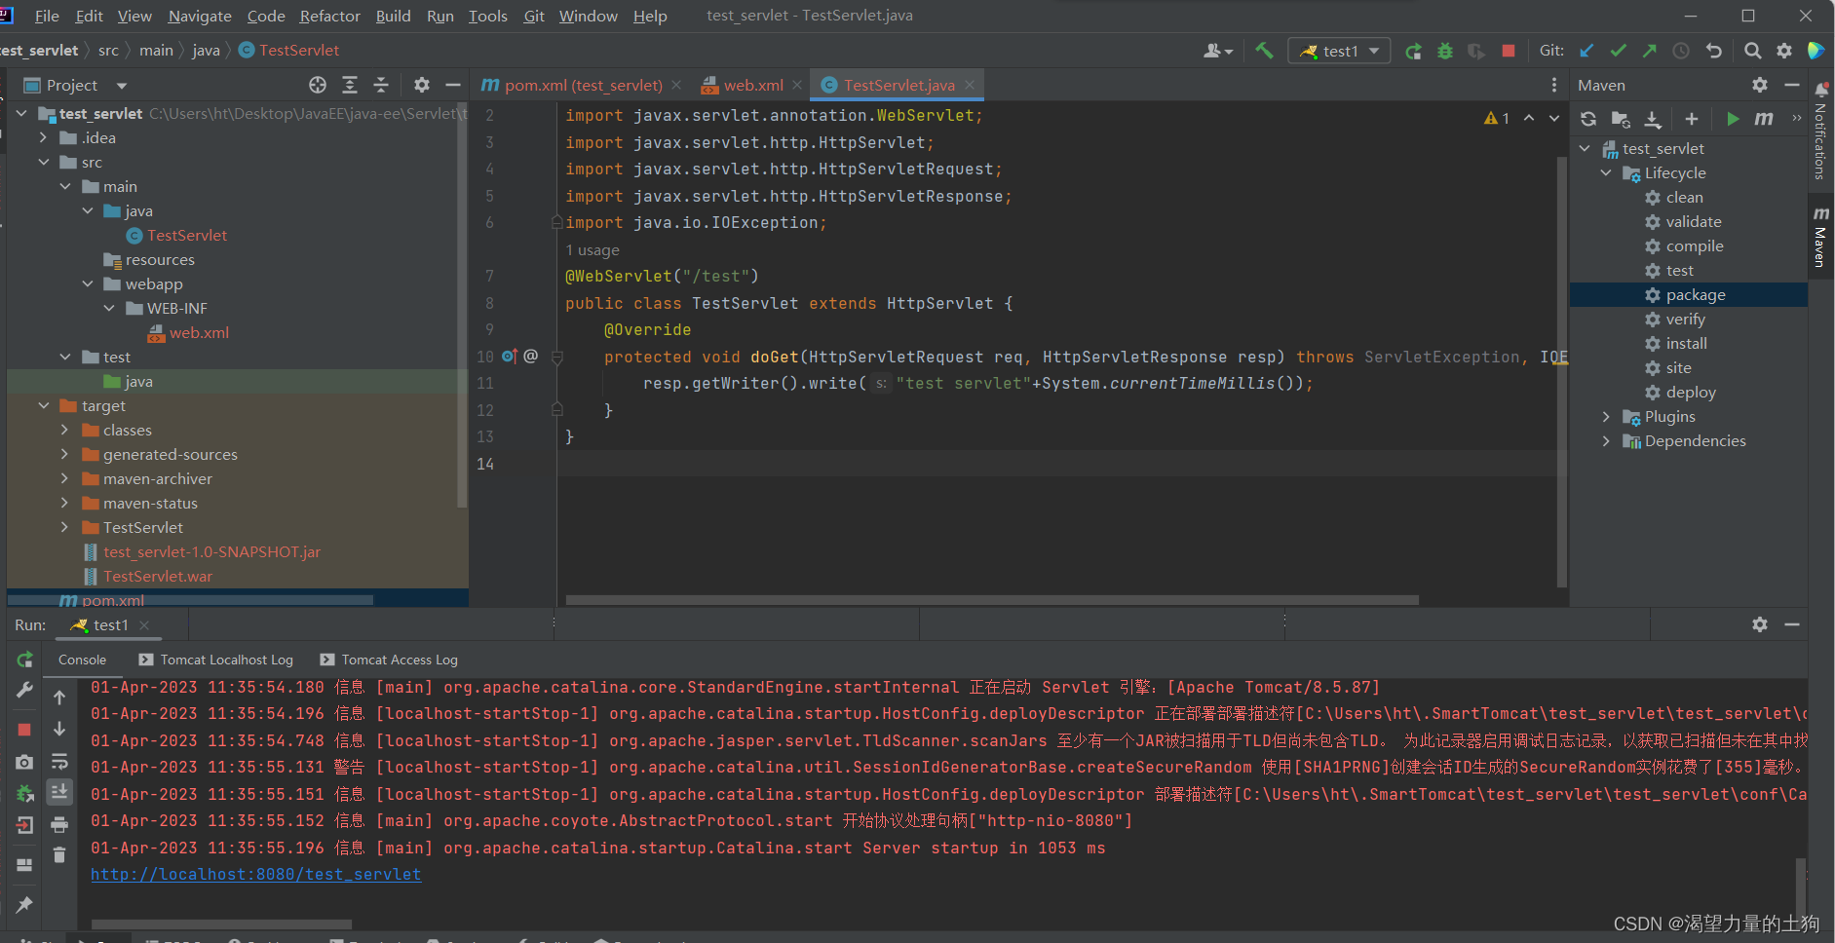1835x943 pixels.
Task: Click Collapse All in the Project panel header
Action: (381, 85)
